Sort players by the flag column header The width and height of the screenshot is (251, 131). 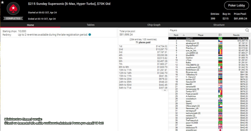220,35
